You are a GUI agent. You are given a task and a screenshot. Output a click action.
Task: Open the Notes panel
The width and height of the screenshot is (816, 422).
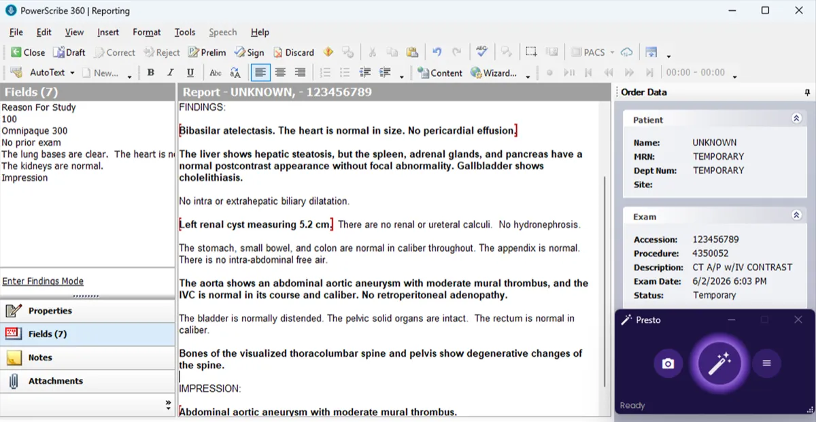(88, 357)
